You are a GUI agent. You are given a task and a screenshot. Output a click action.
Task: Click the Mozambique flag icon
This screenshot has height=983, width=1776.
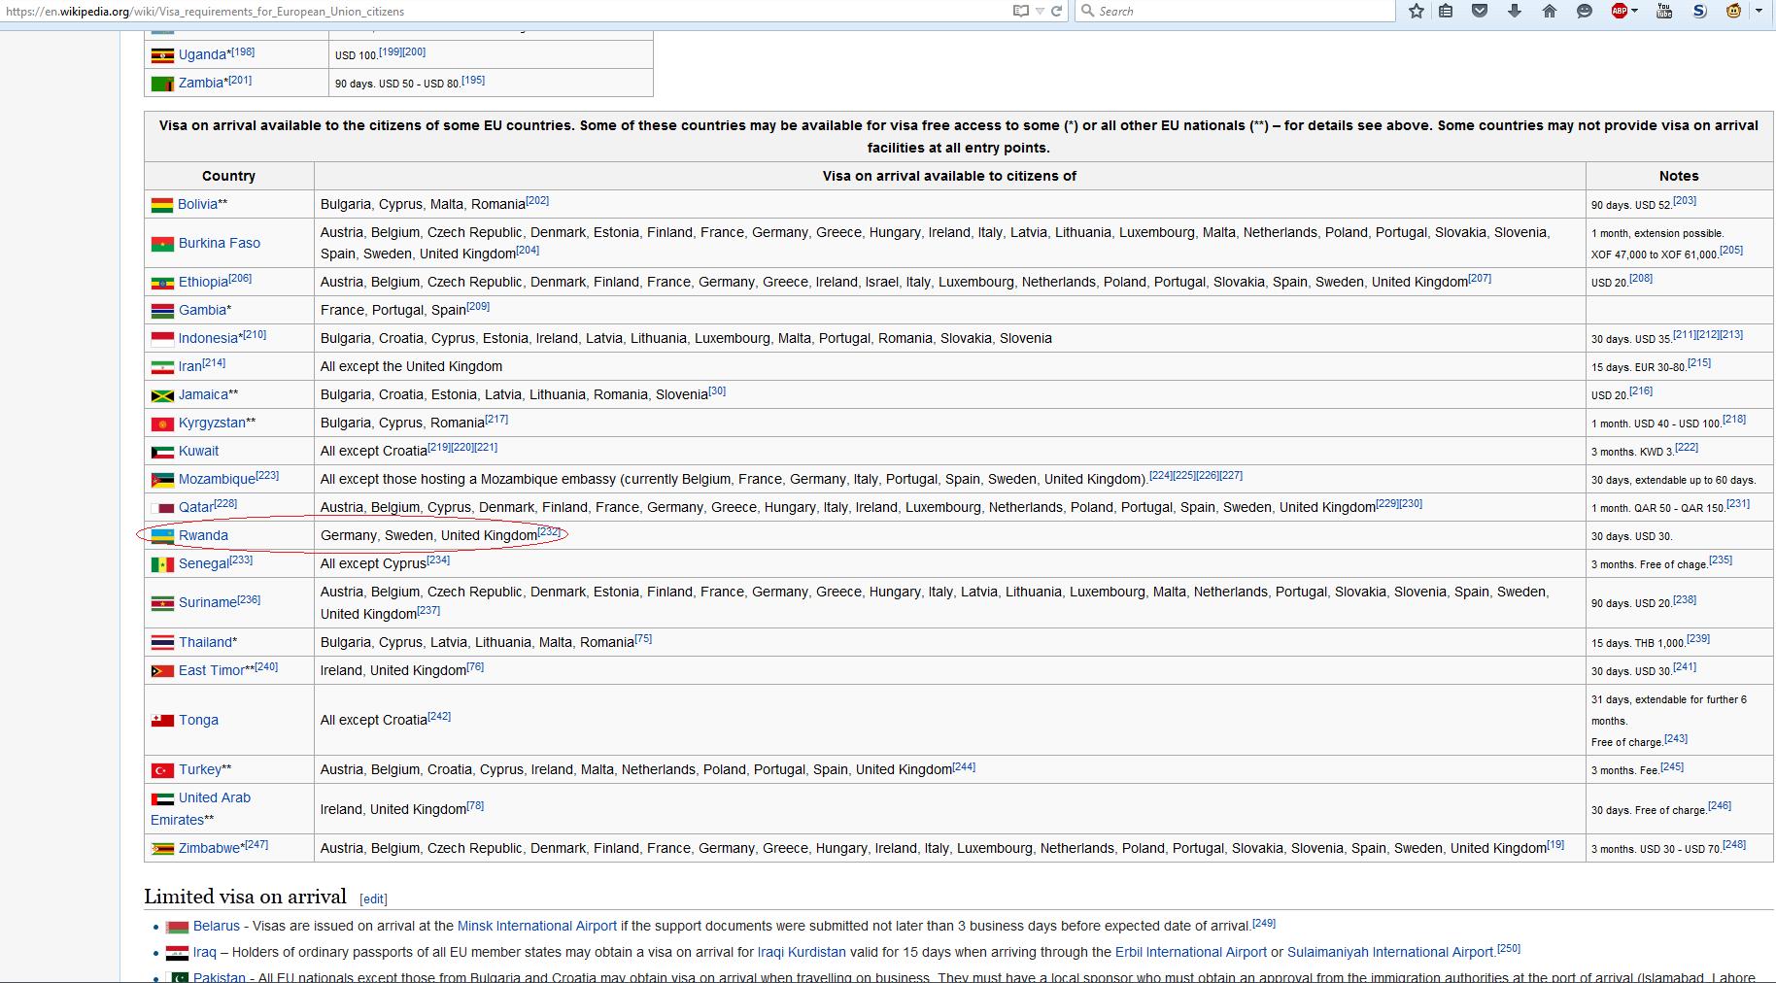point(162,480)
